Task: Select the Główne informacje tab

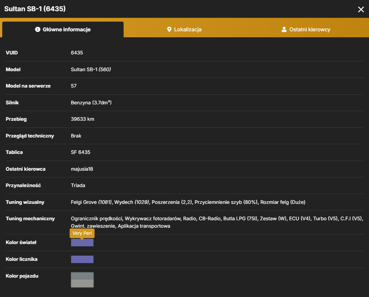Action: pyautogui.click(x=63, y=29)
